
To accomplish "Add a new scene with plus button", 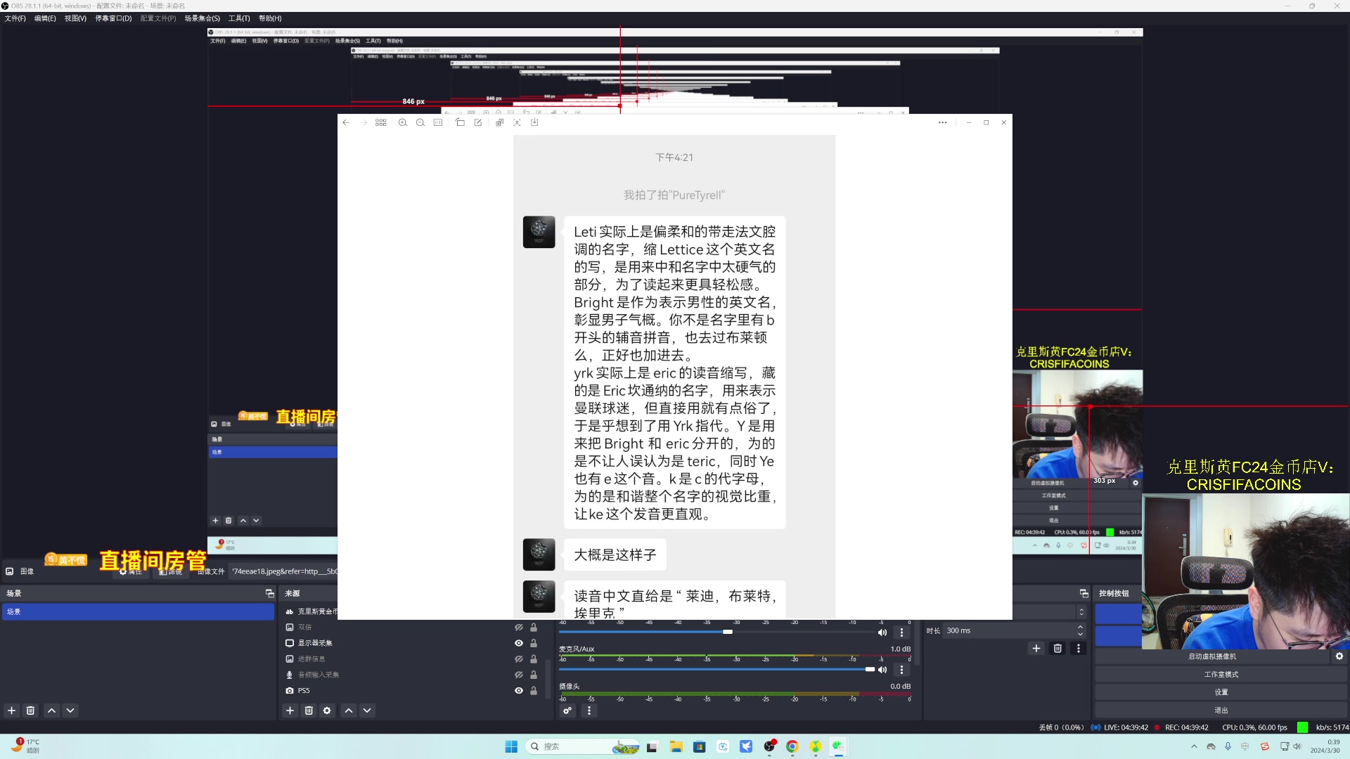I will tap(11, 711).
